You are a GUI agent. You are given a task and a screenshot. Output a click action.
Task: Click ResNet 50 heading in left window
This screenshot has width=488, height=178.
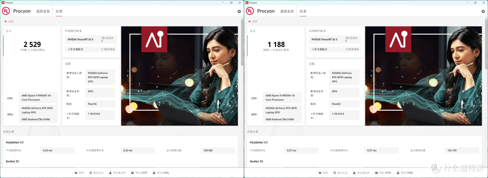tap(13, 161)
